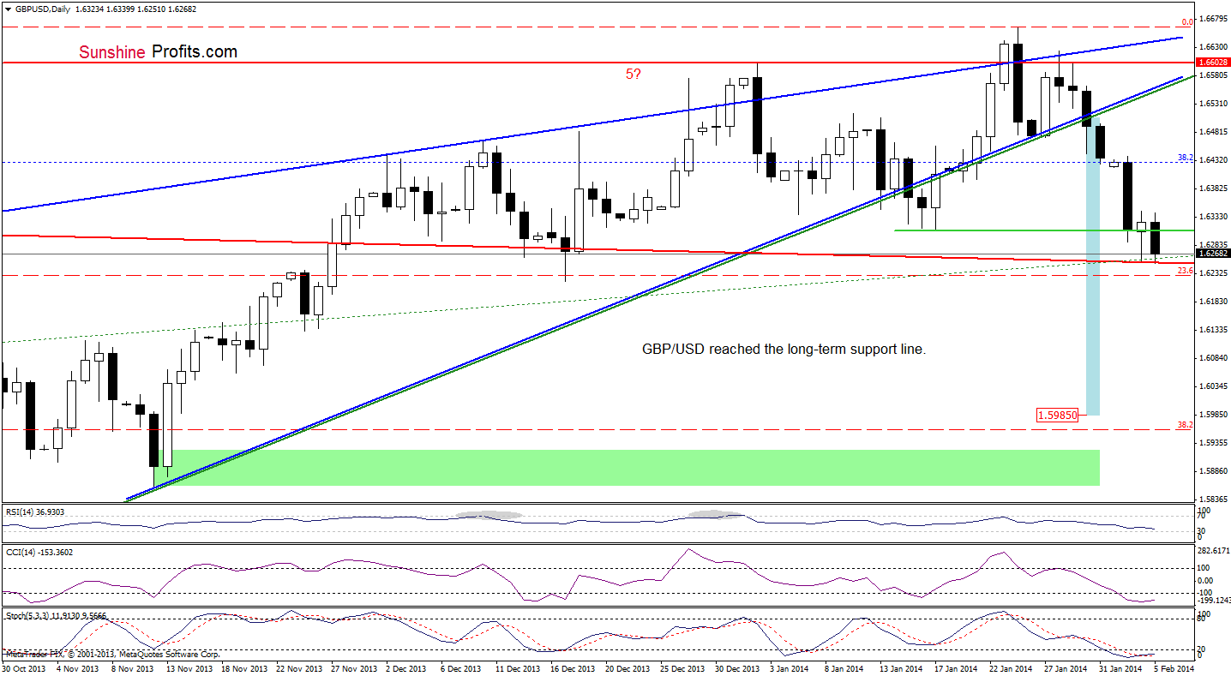Select the boxed '1.59850' price target label

(1056, 416)
